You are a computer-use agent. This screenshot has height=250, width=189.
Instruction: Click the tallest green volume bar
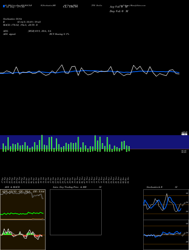point(42,143)
